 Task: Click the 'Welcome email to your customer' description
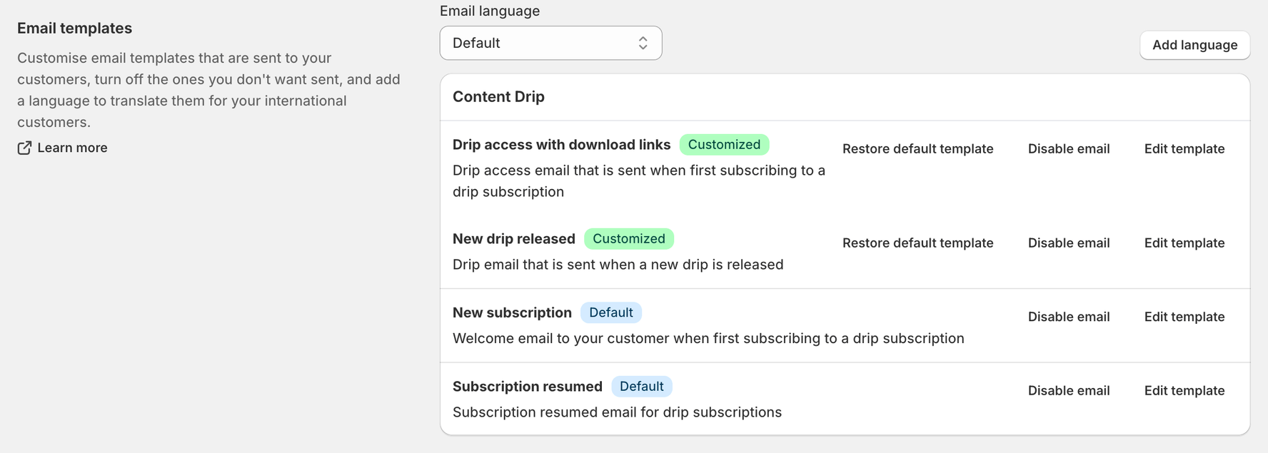tap(708, 338)
